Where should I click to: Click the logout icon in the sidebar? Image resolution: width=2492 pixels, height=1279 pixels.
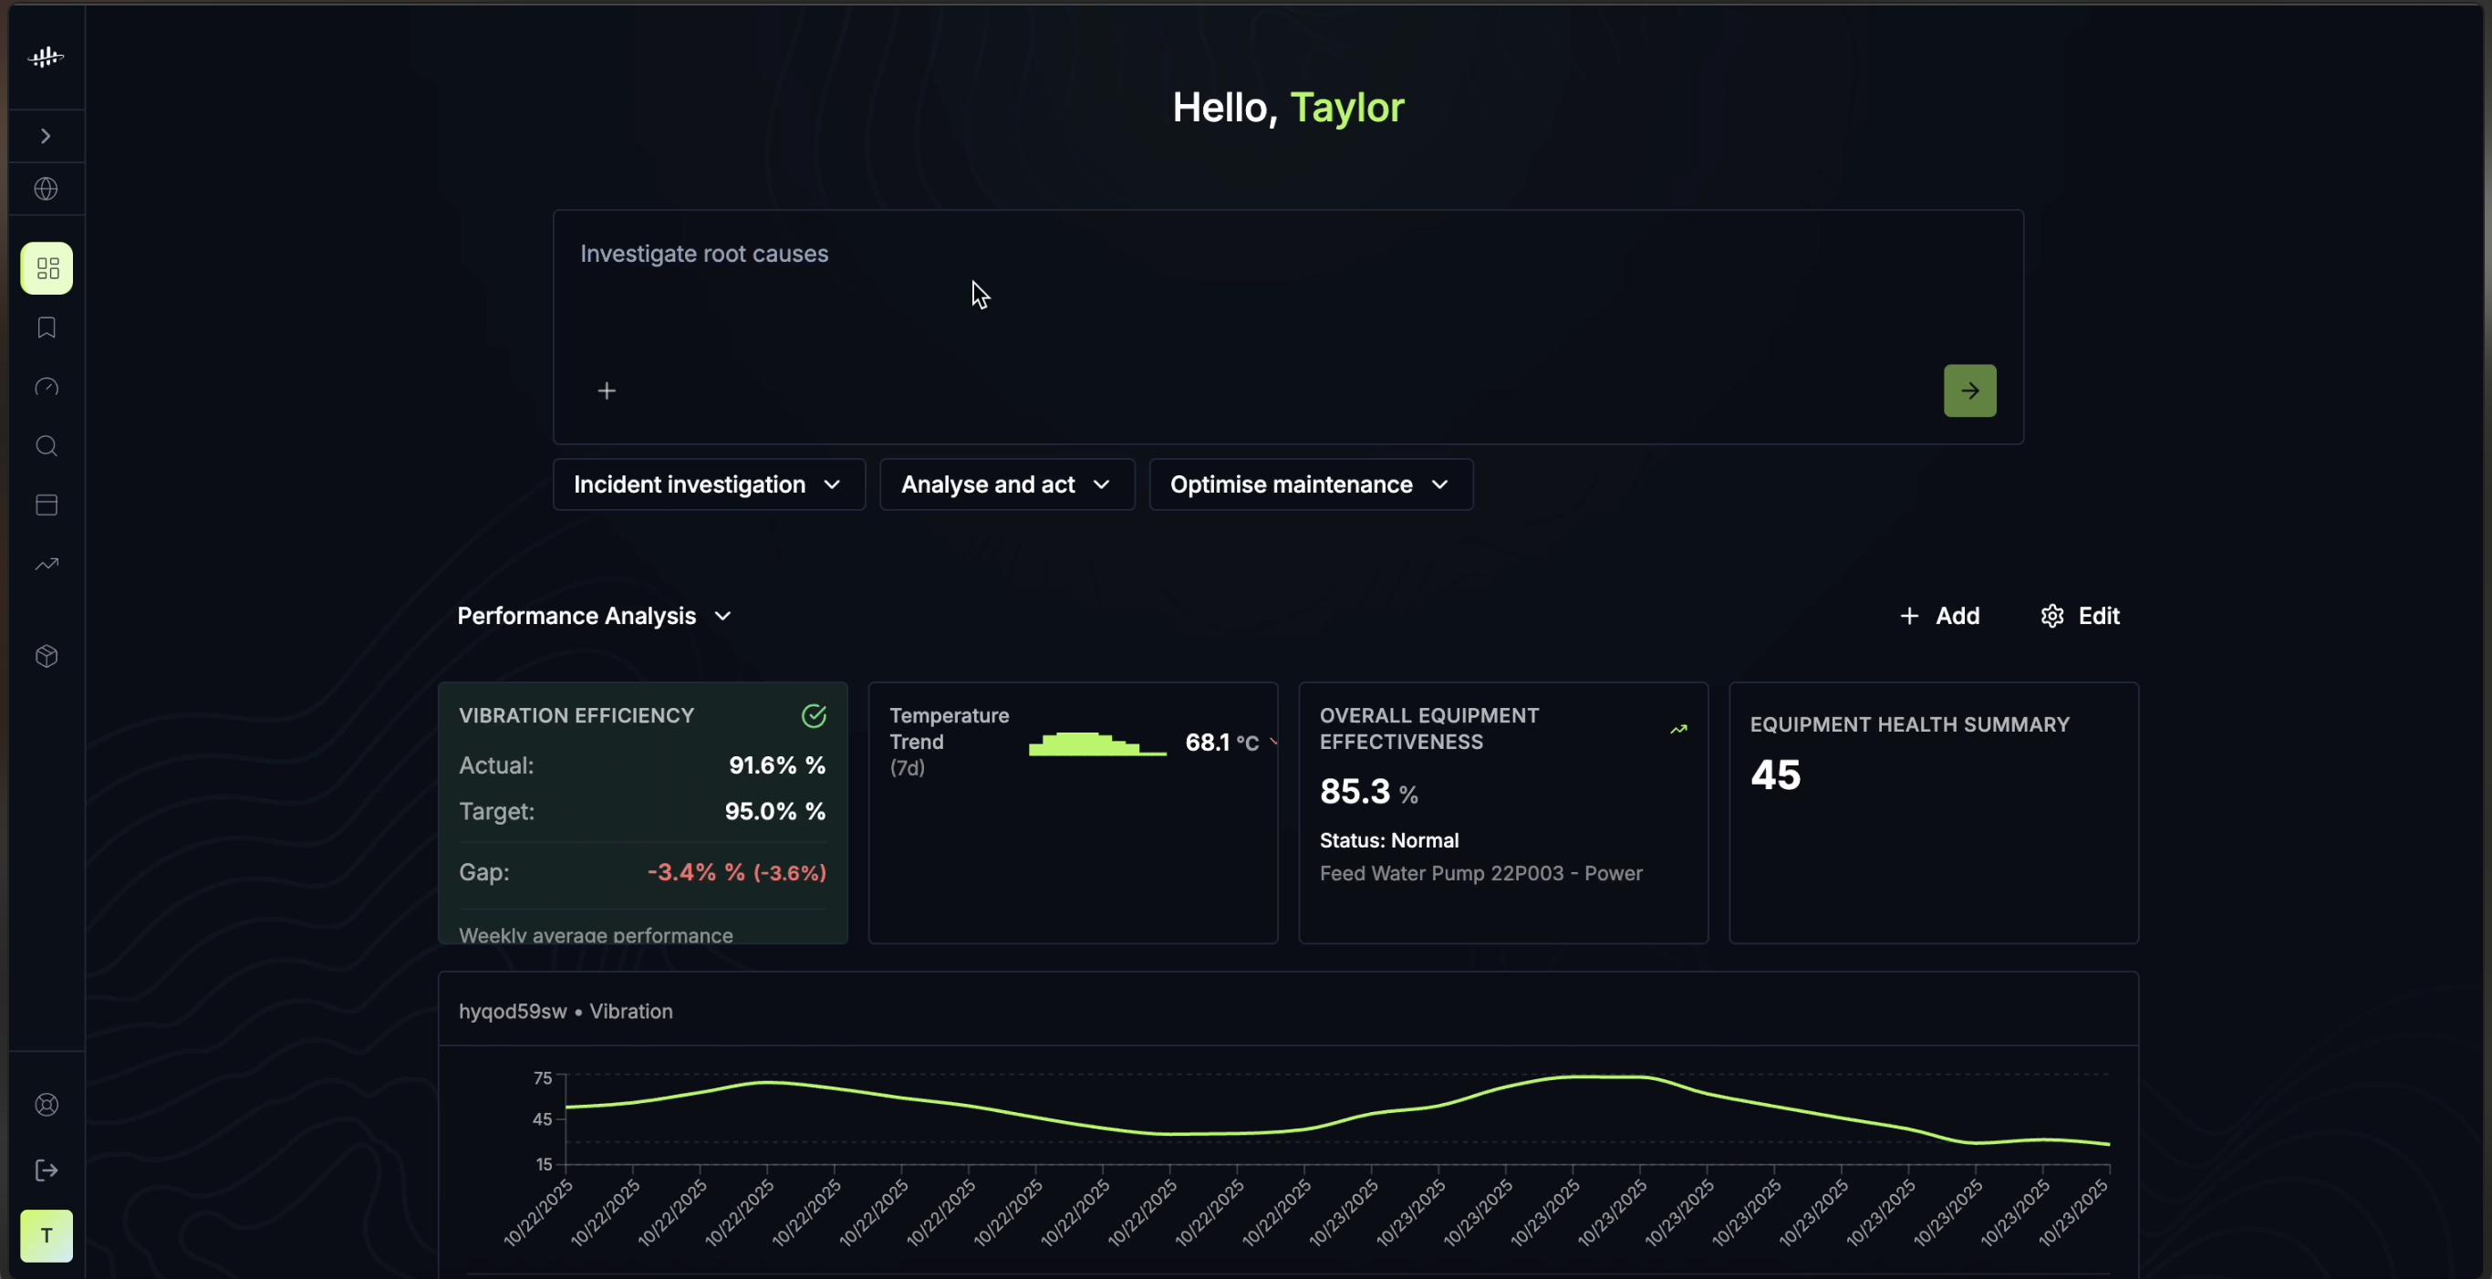point(46,1170)
